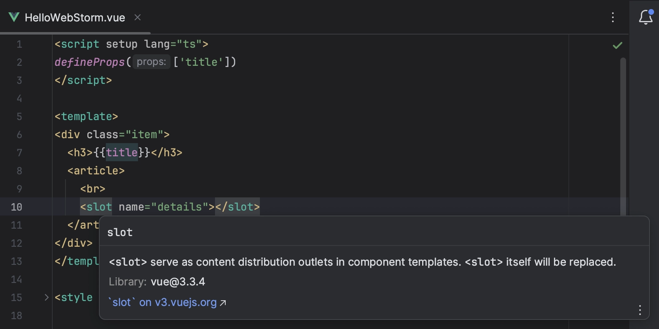Click the closing div tag on line 12
Image resolution: width=659 pixels, height=329 pixels.
tap(74, 243)
